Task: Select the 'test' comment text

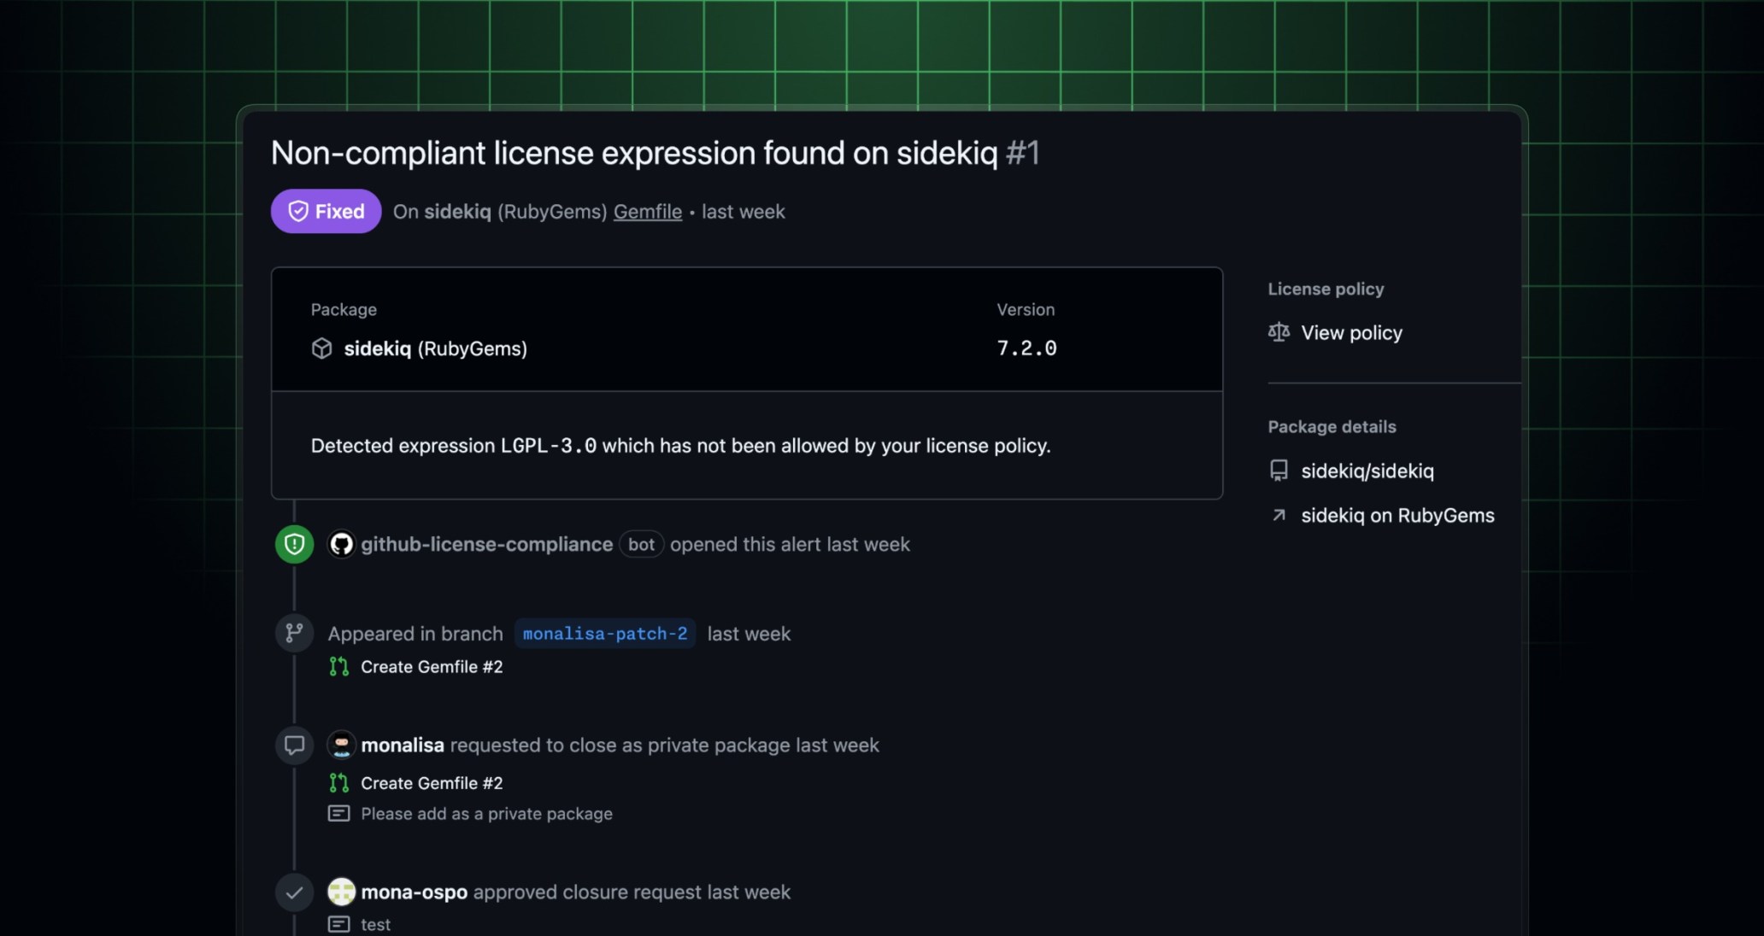Action: [375, 924]
